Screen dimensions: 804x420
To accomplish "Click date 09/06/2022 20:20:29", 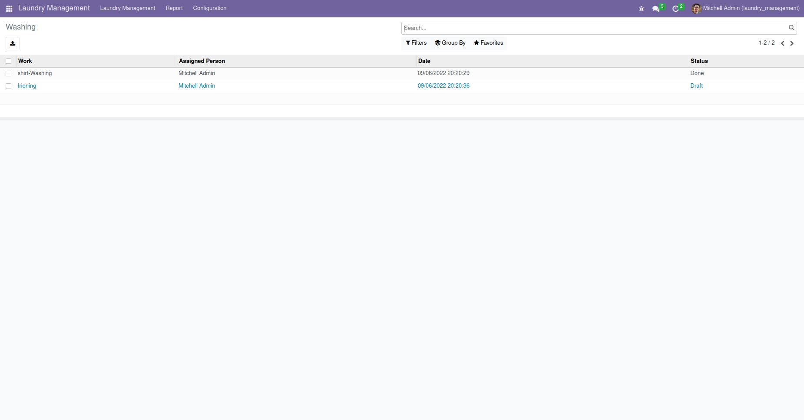I will tap(443, 73).
